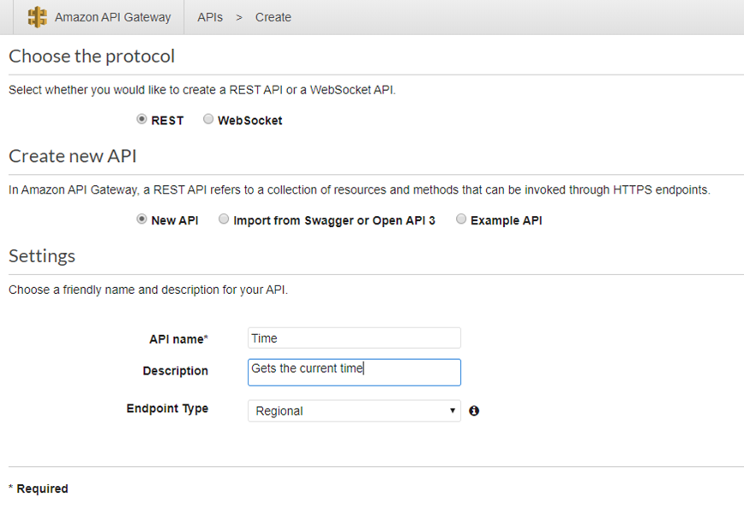The height and width of the screenshot is (521, 744).
Task: Select the Example API radio option
Action: 461,219
